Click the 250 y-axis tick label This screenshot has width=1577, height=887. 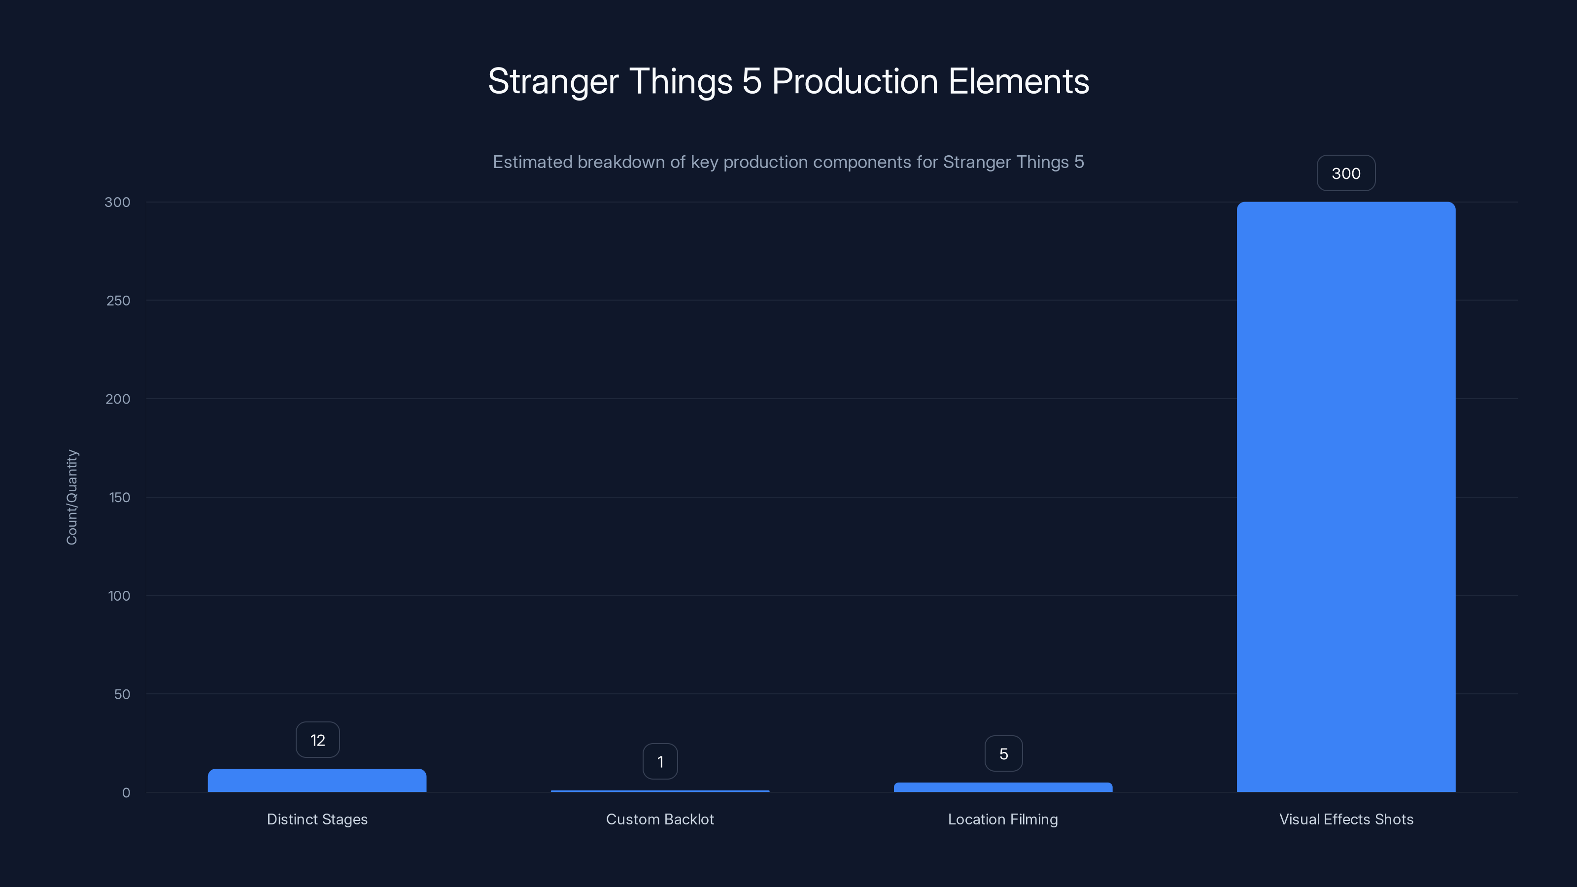[119, 300]
